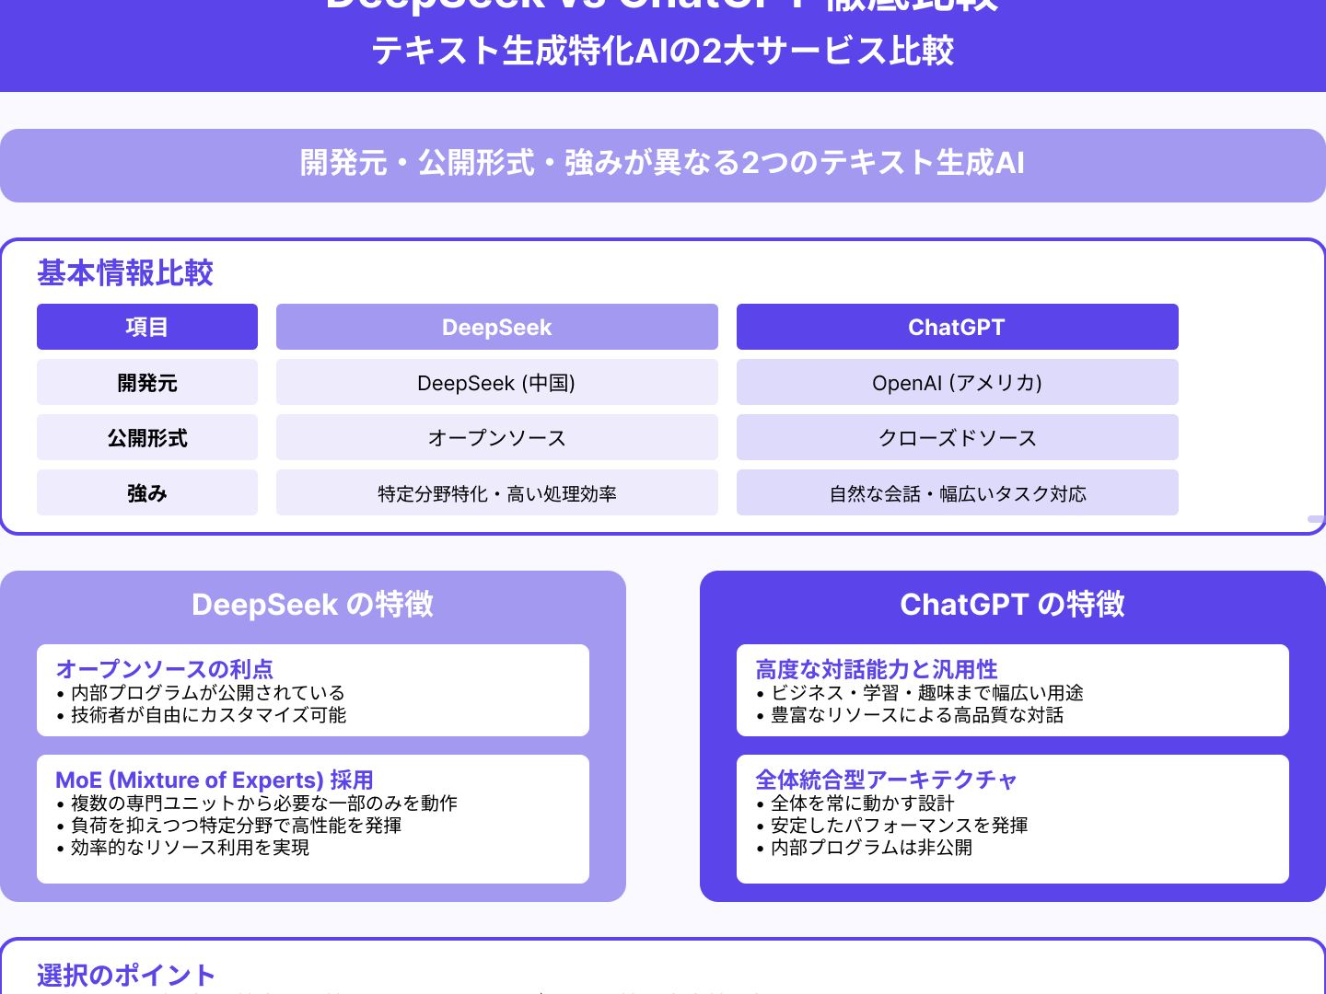This screenshot has width=1326, height=994.
Task: Select the 'MoE (Mixture of Experts) 採用' heading
Action: pos(215,780)
